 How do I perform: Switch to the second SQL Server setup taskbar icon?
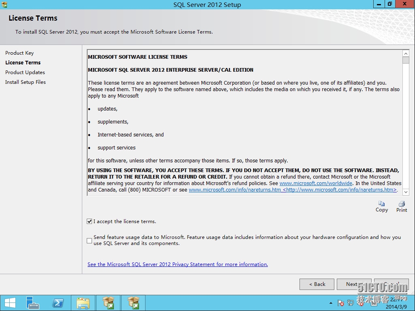[134, 303]
